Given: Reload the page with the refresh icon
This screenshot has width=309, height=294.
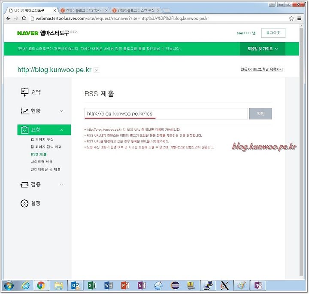Looking at the screenshot, I should click(x=24, y=18).
